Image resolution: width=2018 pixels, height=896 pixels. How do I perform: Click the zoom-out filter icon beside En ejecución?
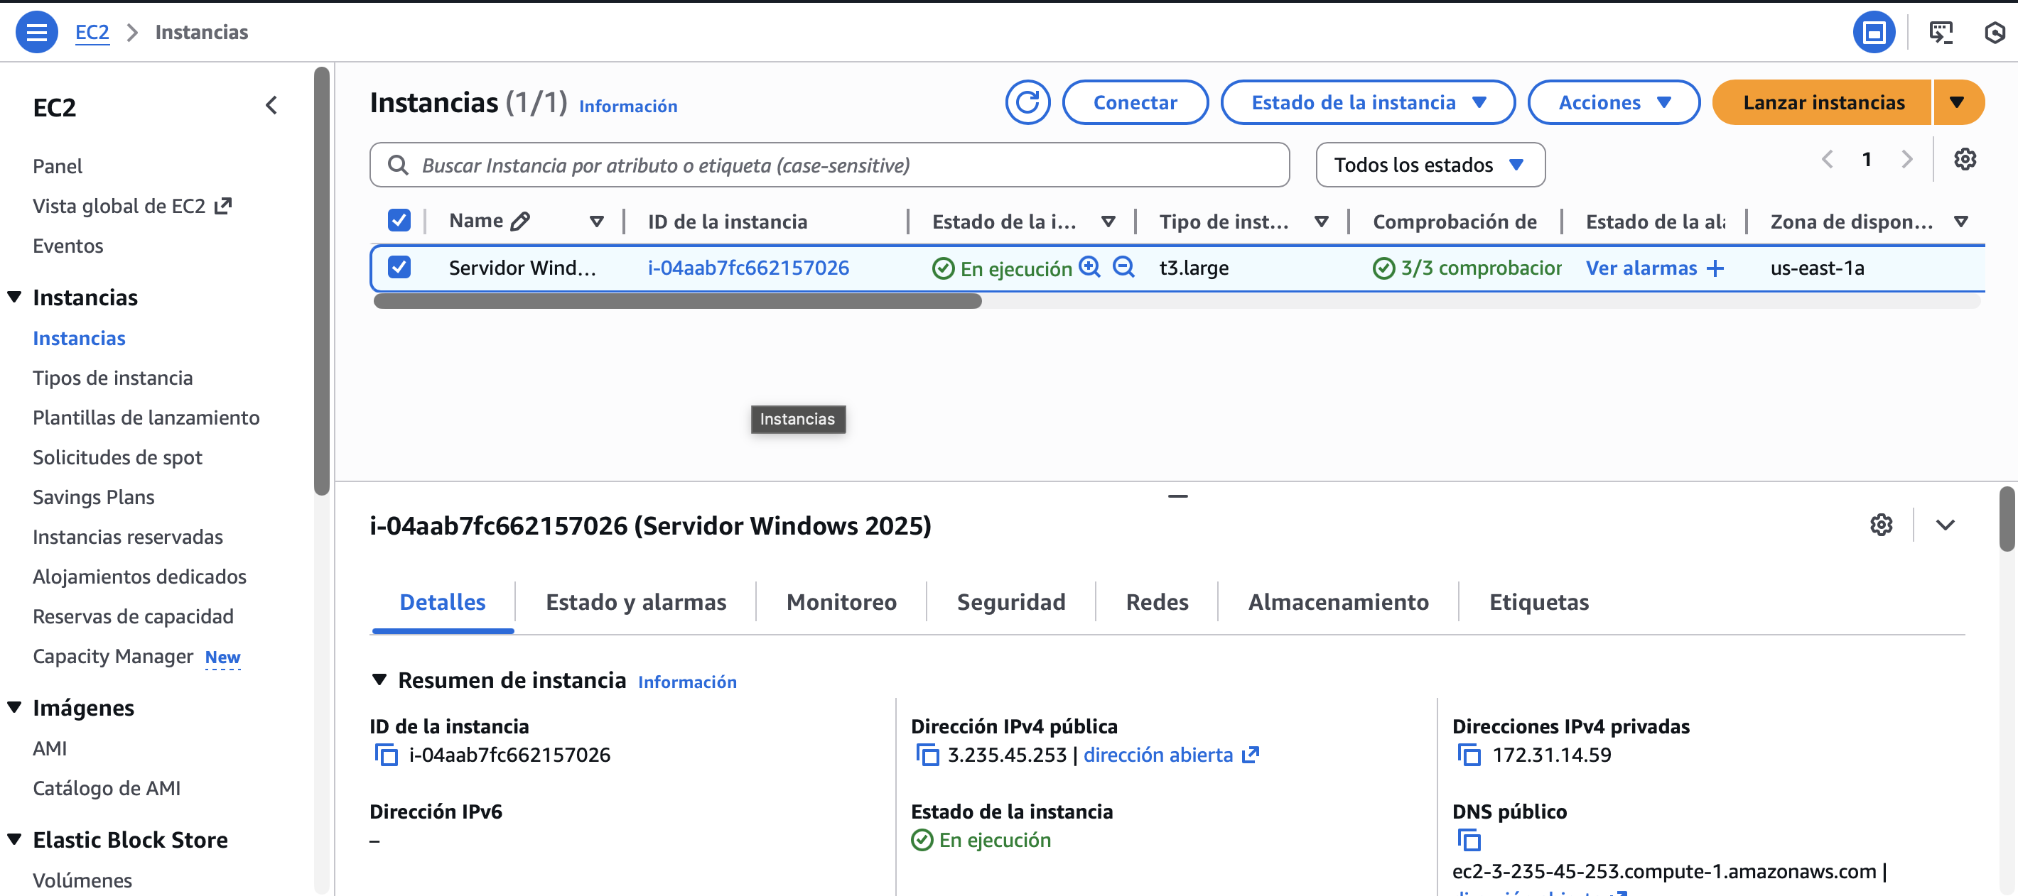click(x=1123, y=268)
